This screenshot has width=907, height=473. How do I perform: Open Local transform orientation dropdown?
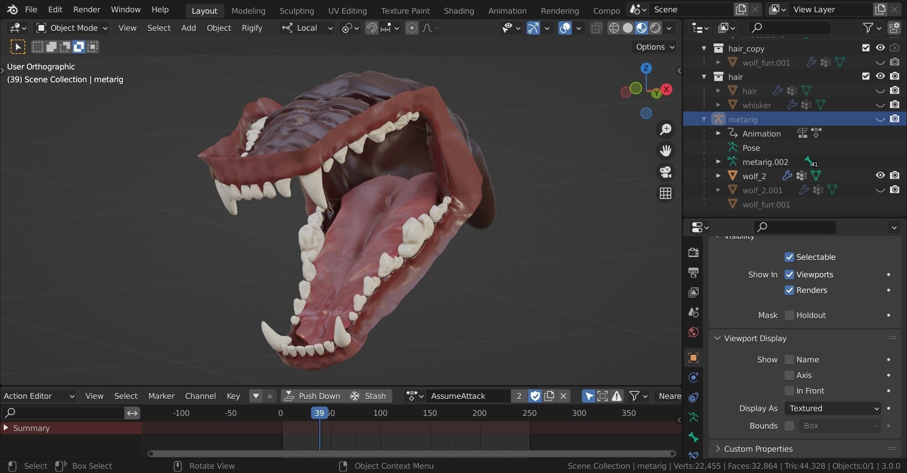pyautogui.click(x=308, y=28)
